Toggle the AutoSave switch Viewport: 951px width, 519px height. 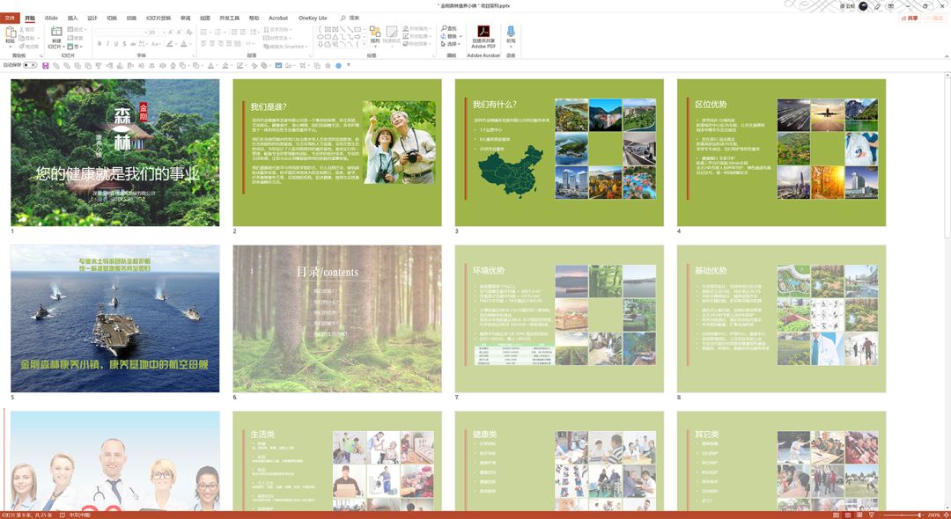(x=30, y=65)
